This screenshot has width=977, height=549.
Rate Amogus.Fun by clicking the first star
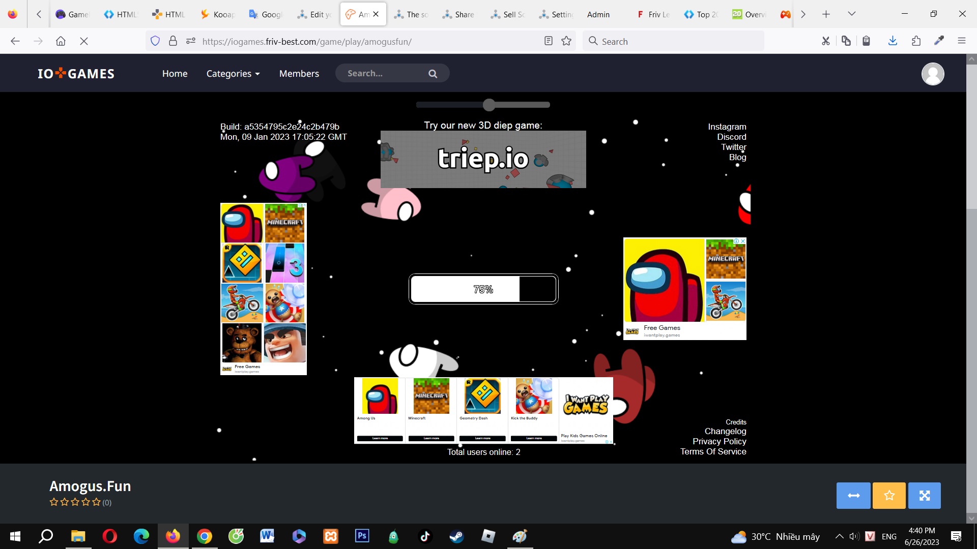[x=53, y=502]
